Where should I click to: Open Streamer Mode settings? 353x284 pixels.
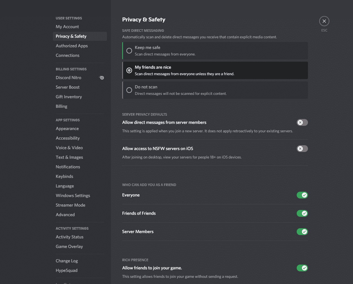[x=80, y=205]
